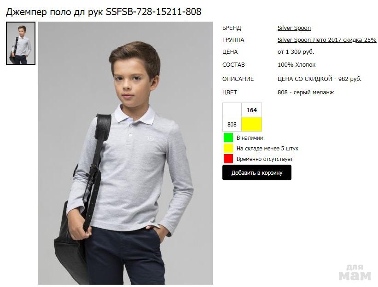The width and height of the screenshot is (378, 287).
Task: Click the Добавить в корзину button
Action: [257, 172]
